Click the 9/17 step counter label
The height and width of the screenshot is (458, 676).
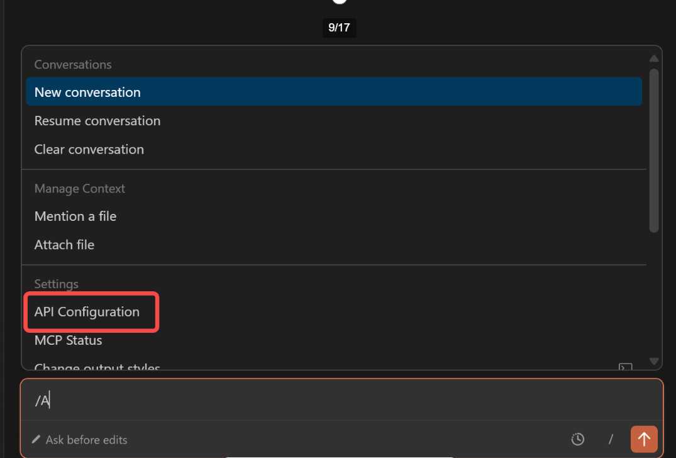pyautogui.click(x=339, y=28)
